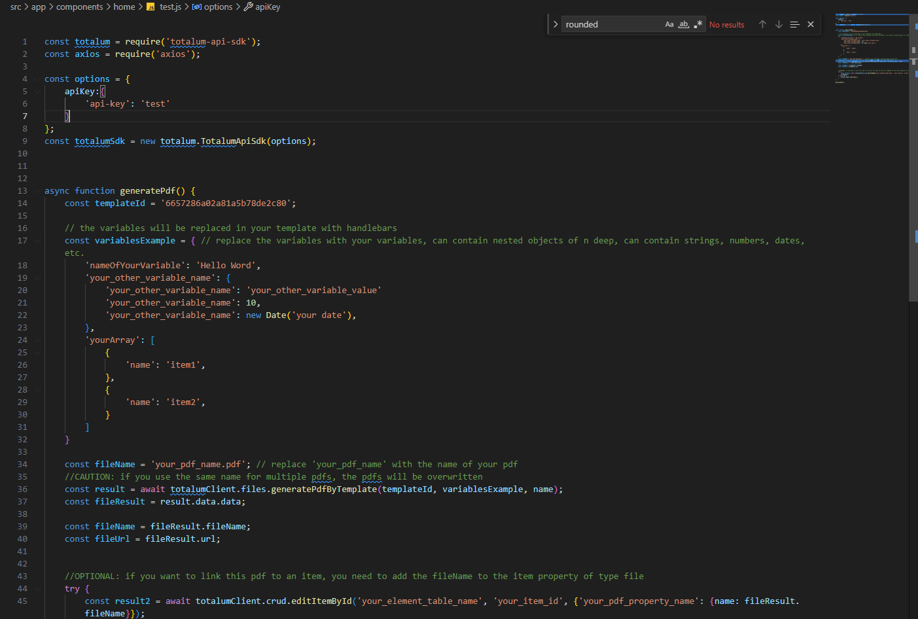Click the 'Hello Word' string

226,266
